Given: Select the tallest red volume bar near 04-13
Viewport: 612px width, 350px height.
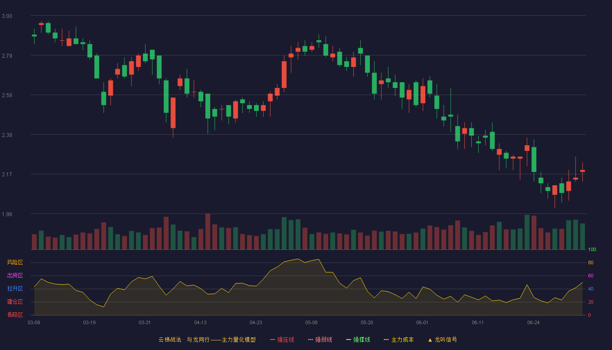Looking at the screenshot, I should (x=208, y=231).
